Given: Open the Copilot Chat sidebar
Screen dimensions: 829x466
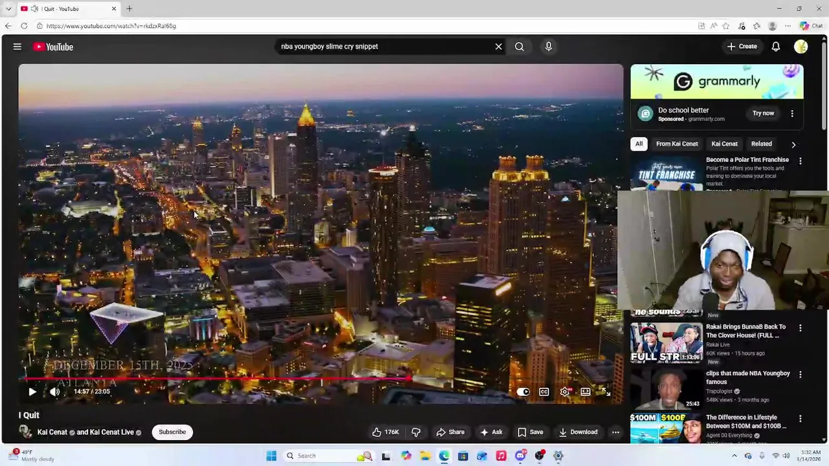Looking at the screenshot, I should click(812, 26).
